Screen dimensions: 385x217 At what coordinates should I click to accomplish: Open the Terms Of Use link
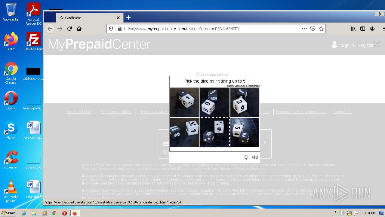point(79,112)
